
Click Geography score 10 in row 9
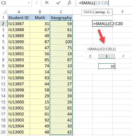click(x=61, y=66)
